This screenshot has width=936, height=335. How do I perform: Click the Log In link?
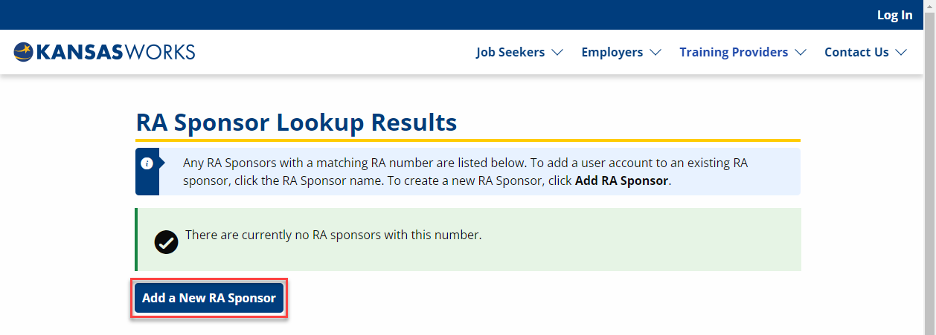[x=894, y=15]
